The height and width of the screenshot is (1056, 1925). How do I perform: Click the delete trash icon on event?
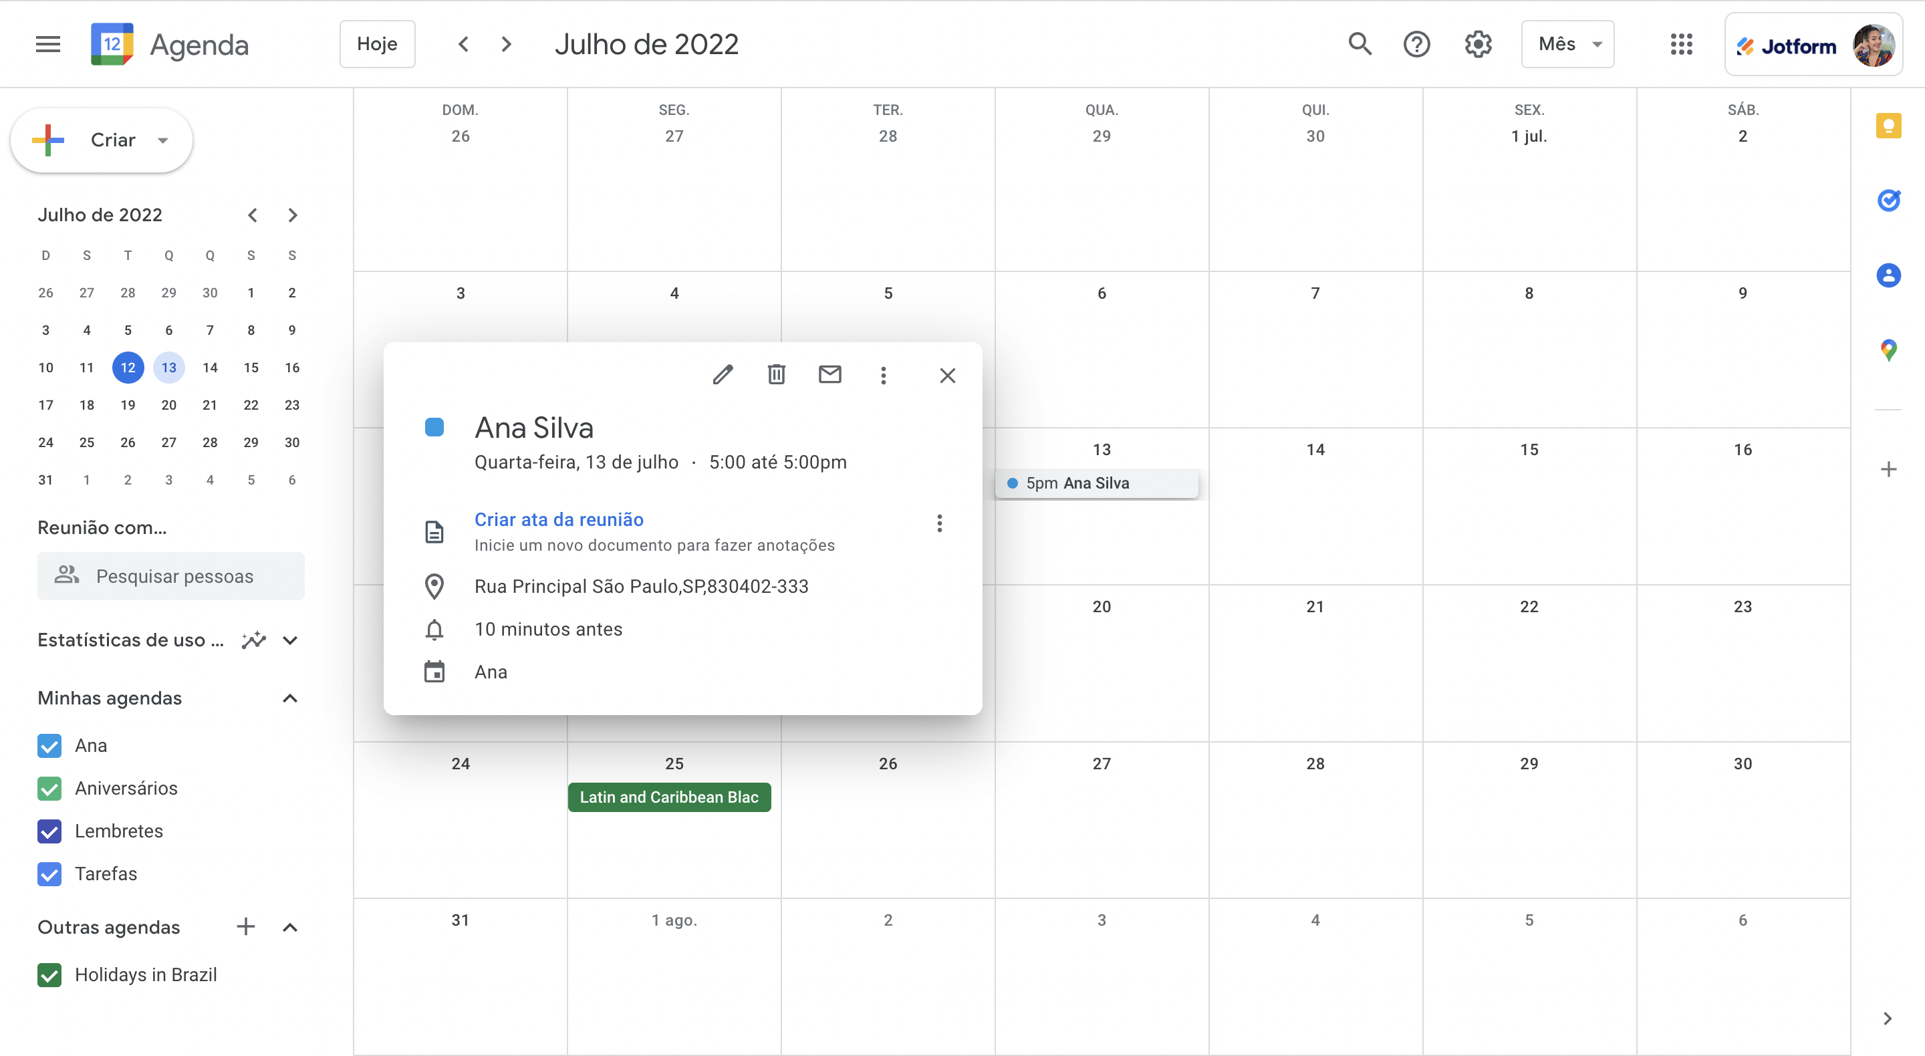[775, 376]
